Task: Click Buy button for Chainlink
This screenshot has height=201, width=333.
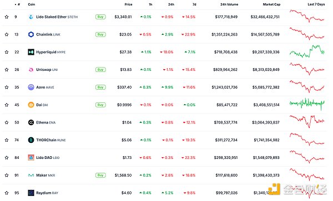Action: [100, 34]
